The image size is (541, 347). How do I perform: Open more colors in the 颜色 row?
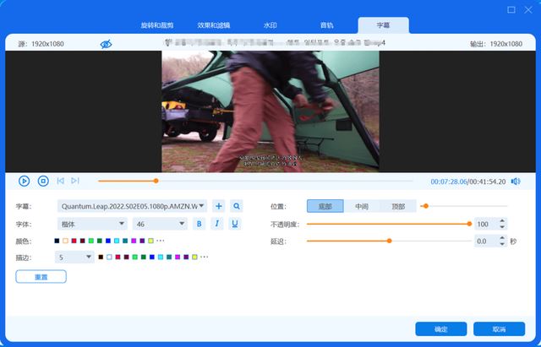point(161,241)
